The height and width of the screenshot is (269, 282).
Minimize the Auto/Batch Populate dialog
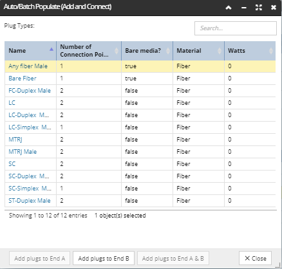(x=243, y=8)
